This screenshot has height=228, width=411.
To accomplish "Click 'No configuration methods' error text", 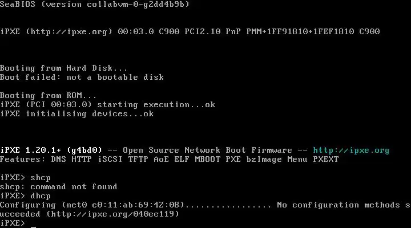I will [339, 205].
